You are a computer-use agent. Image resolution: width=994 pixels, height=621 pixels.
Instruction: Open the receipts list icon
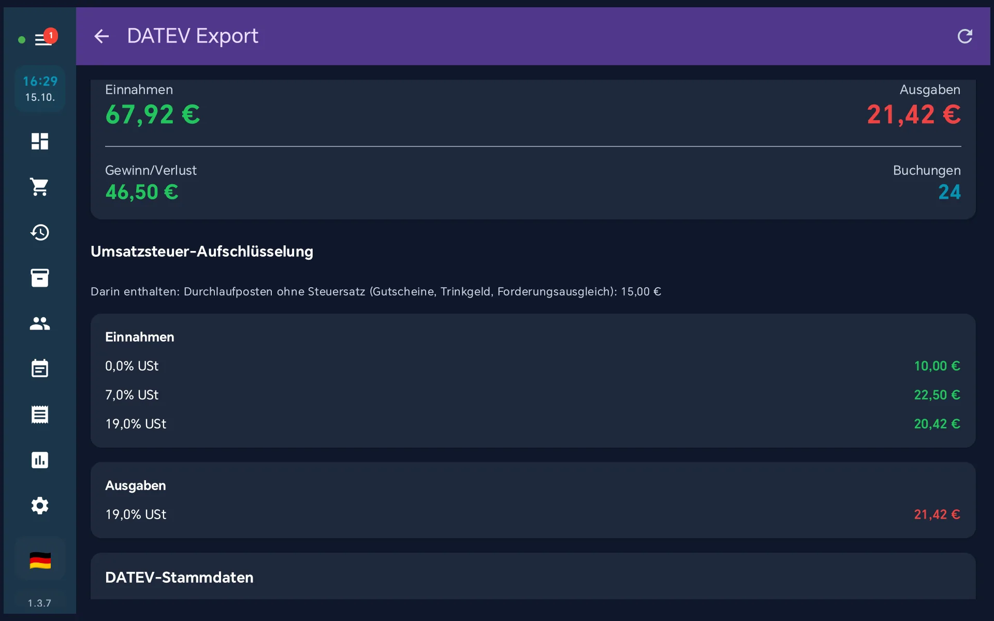[40, 415]
